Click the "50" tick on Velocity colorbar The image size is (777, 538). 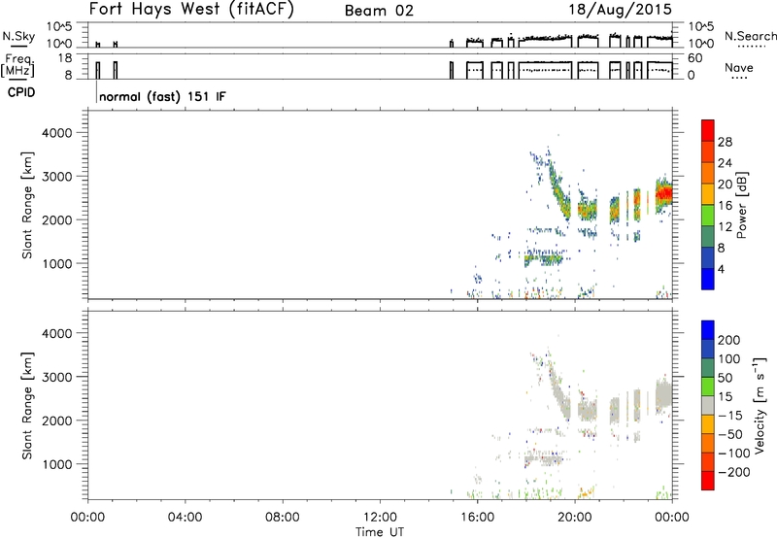point(725,378)
